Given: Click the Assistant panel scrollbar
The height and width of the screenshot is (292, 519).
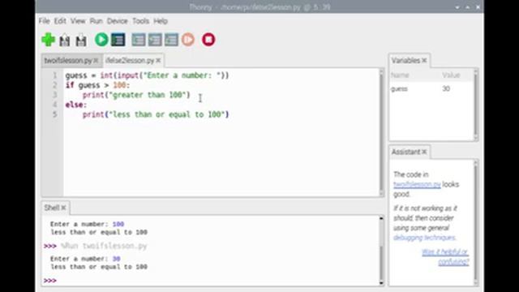Looking at the screenshot, I should (x=476, y=222).
